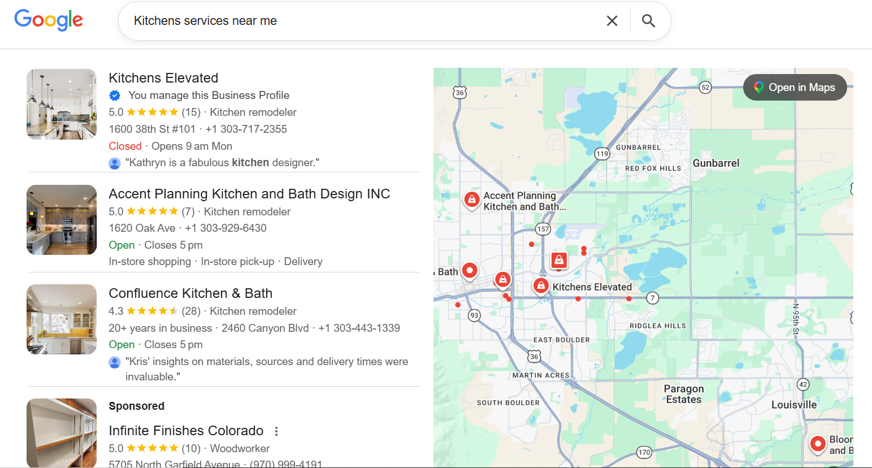This screenshot has height=468, width=872.
Task: Open Infinite Finishes Colorado listing
Action: click(186, 431)
